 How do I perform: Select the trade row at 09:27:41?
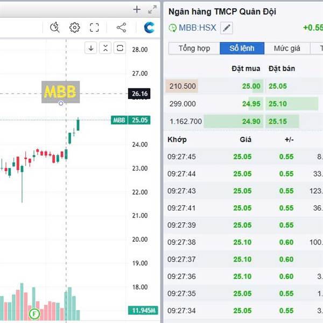243,208
